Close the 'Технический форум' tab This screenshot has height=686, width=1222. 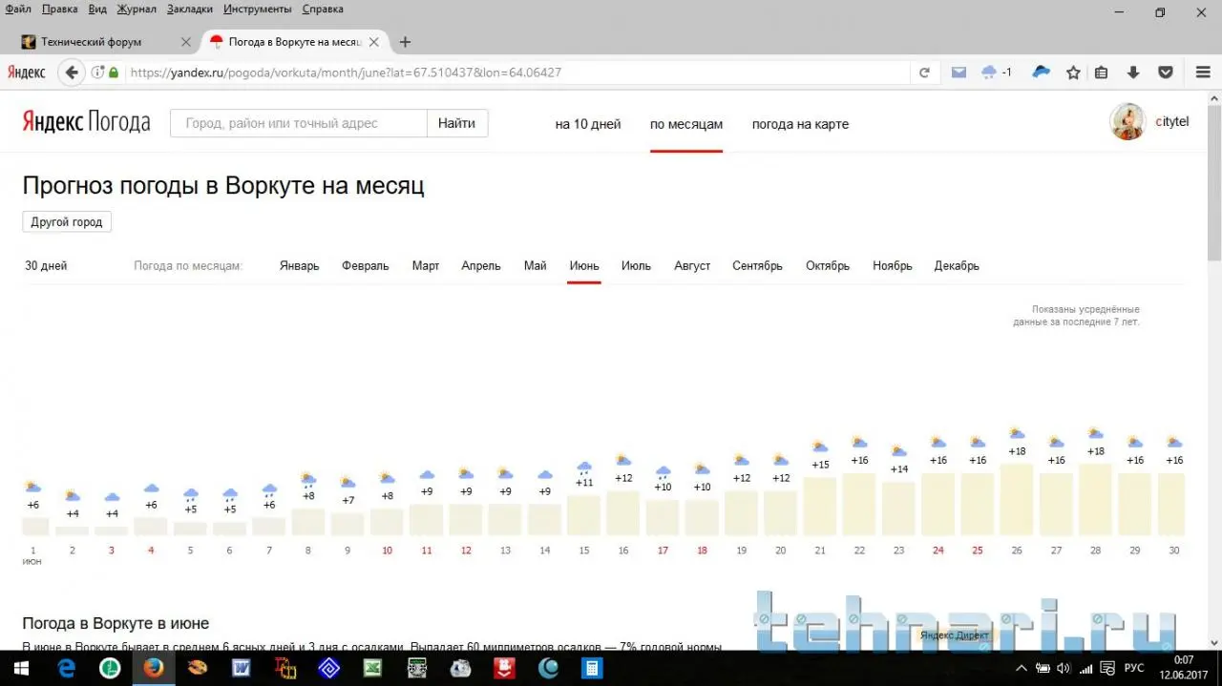pos(186,42)
